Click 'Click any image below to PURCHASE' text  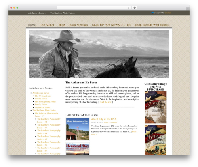[156, 87]
